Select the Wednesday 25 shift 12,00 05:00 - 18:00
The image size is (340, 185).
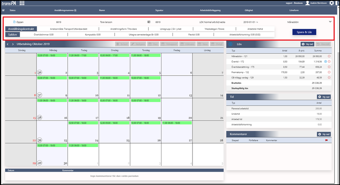[114, 123]
